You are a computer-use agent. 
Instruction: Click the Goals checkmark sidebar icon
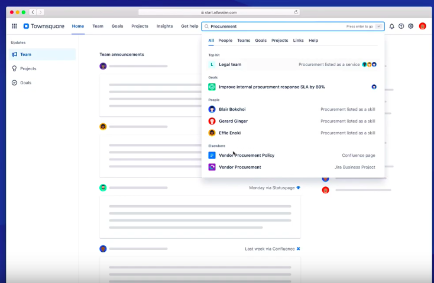point(14,83)
